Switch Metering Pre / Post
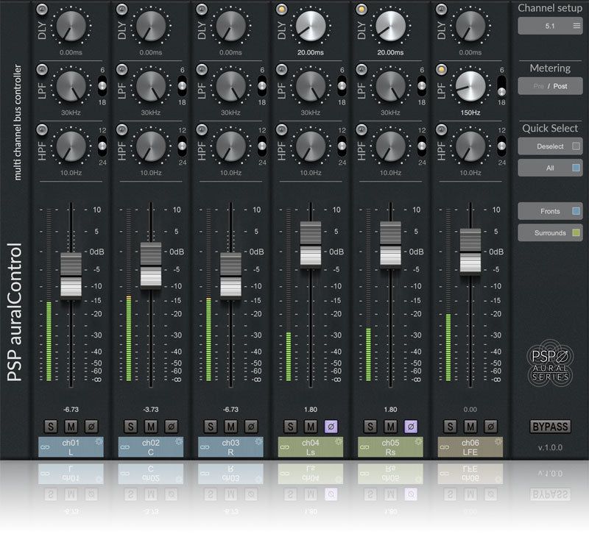 [550, 86]
